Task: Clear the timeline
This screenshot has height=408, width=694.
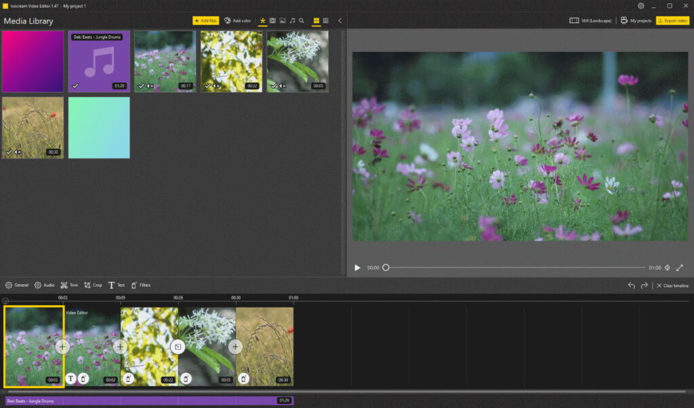Action: tap(672, 285)
